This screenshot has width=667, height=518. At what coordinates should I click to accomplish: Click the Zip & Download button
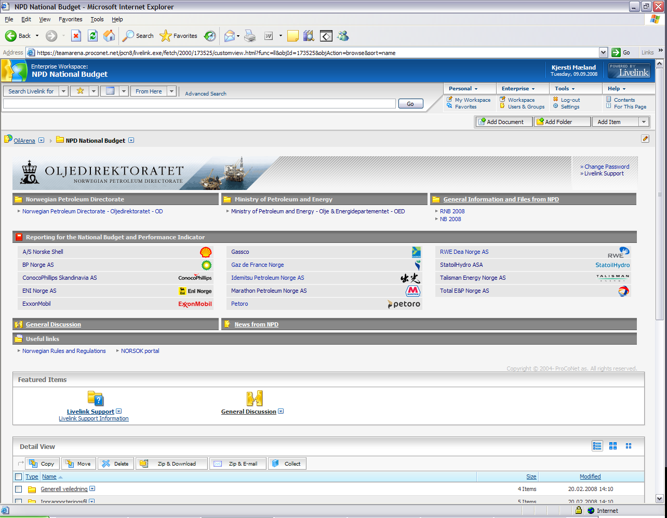[171, 464]
